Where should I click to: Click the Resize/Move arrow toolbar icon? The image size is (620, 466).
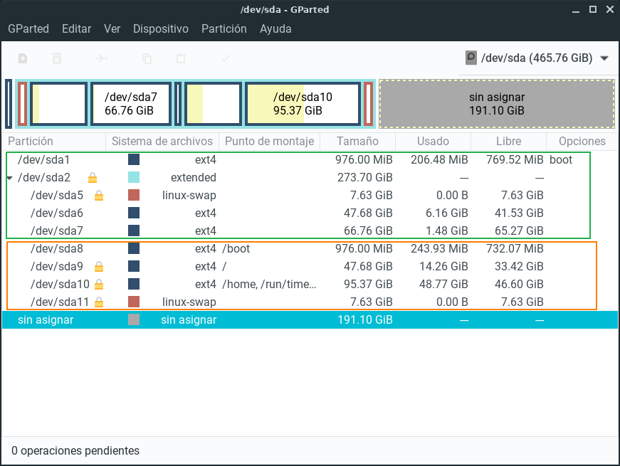[102, 58]
